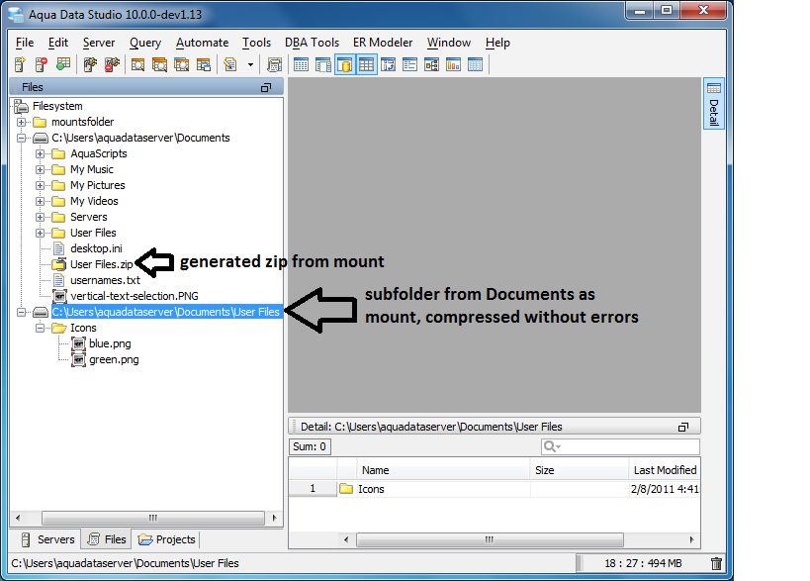Maximize the Detail panel with restore icon

coord(683,427)
